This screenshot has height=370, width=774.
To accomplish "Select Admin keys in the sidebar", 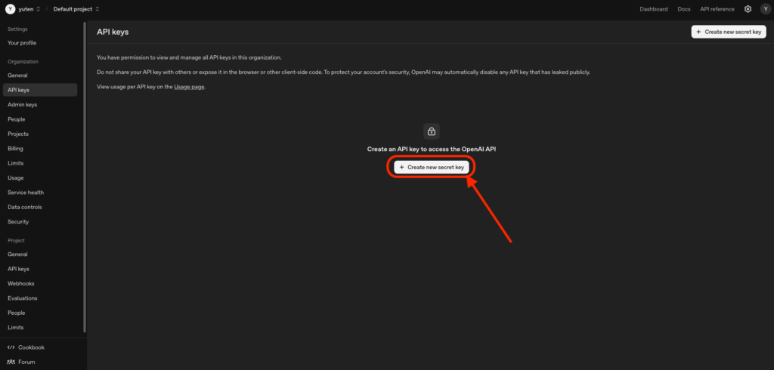I will [x=23, y=105].
